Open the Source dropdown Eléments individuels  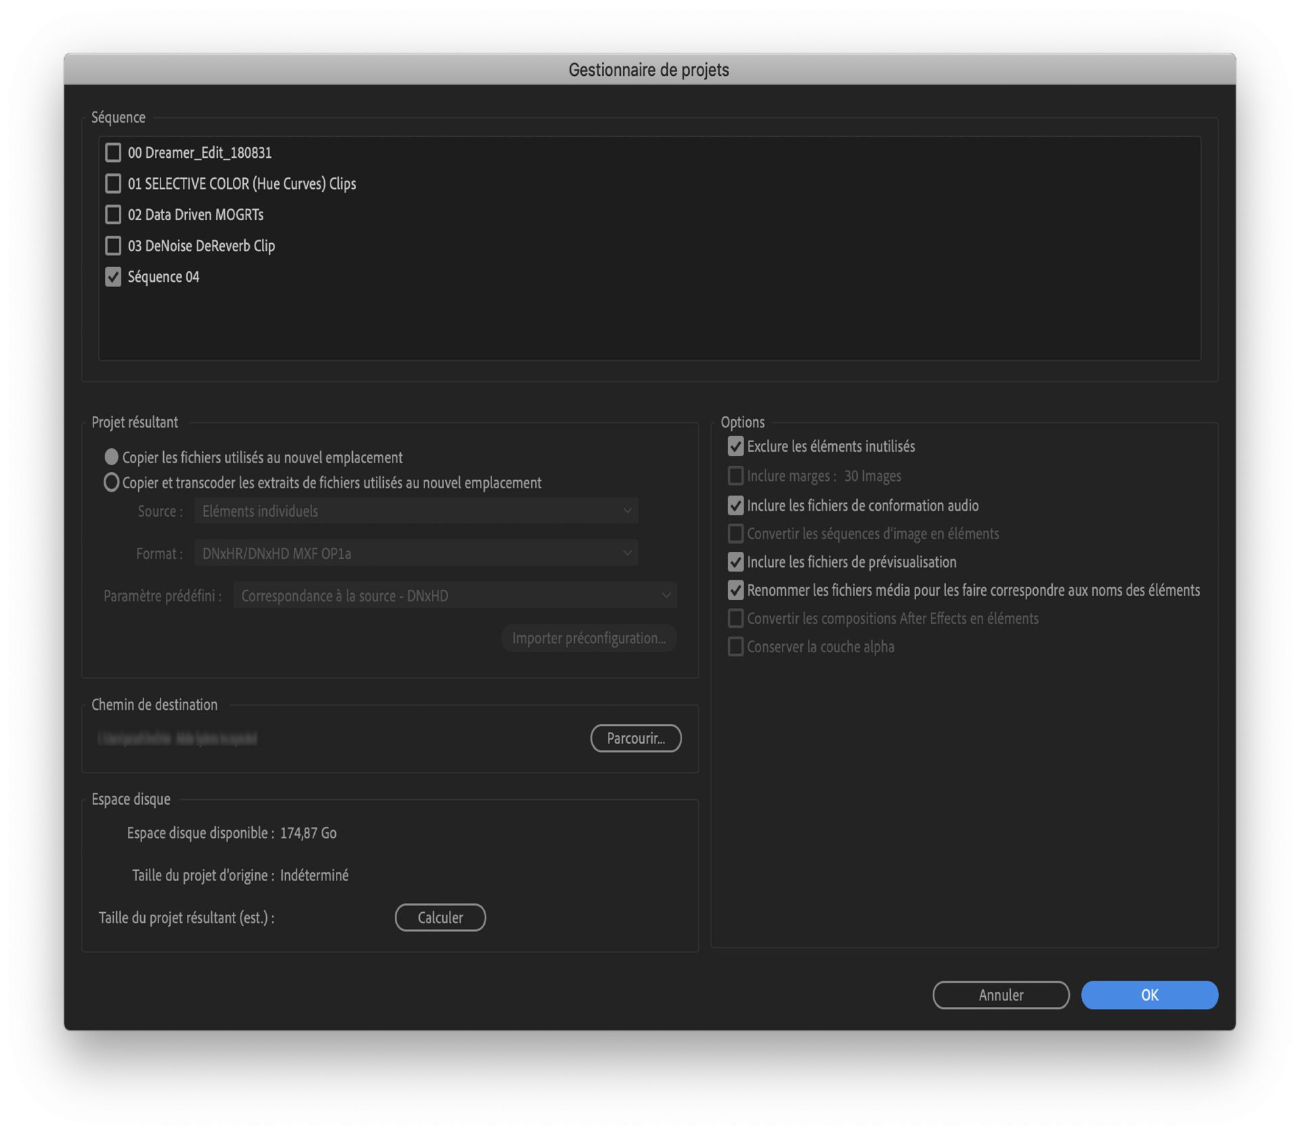[416, 511]
